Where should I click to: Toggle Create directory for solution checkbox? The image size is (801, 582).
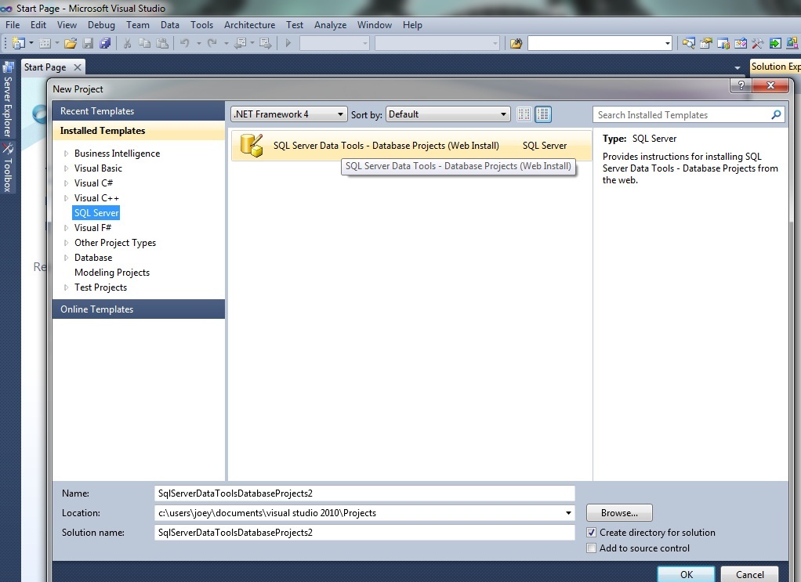pyautogui.click(x=591, y=533)
